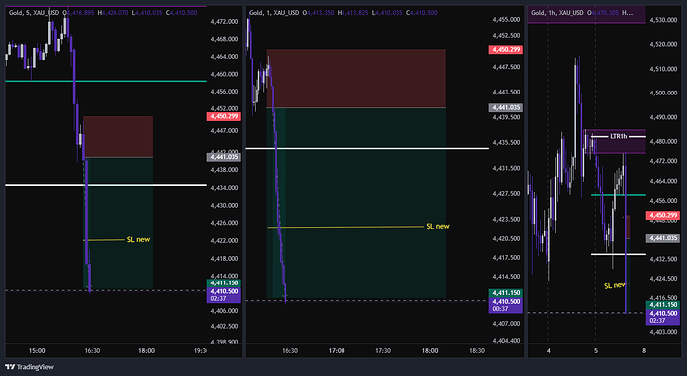Click the red 4,450.299 label on the 1h chart
This screenshot has height=376, width=687.
[x=663, y=216]
